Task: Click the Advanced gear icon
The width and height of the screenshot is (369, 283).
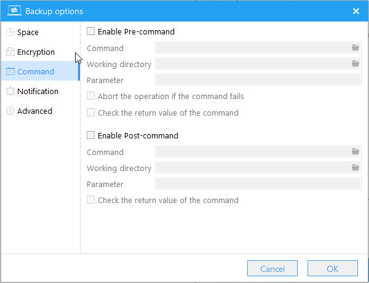Action: pyautogui.click(x=10, y=111)
